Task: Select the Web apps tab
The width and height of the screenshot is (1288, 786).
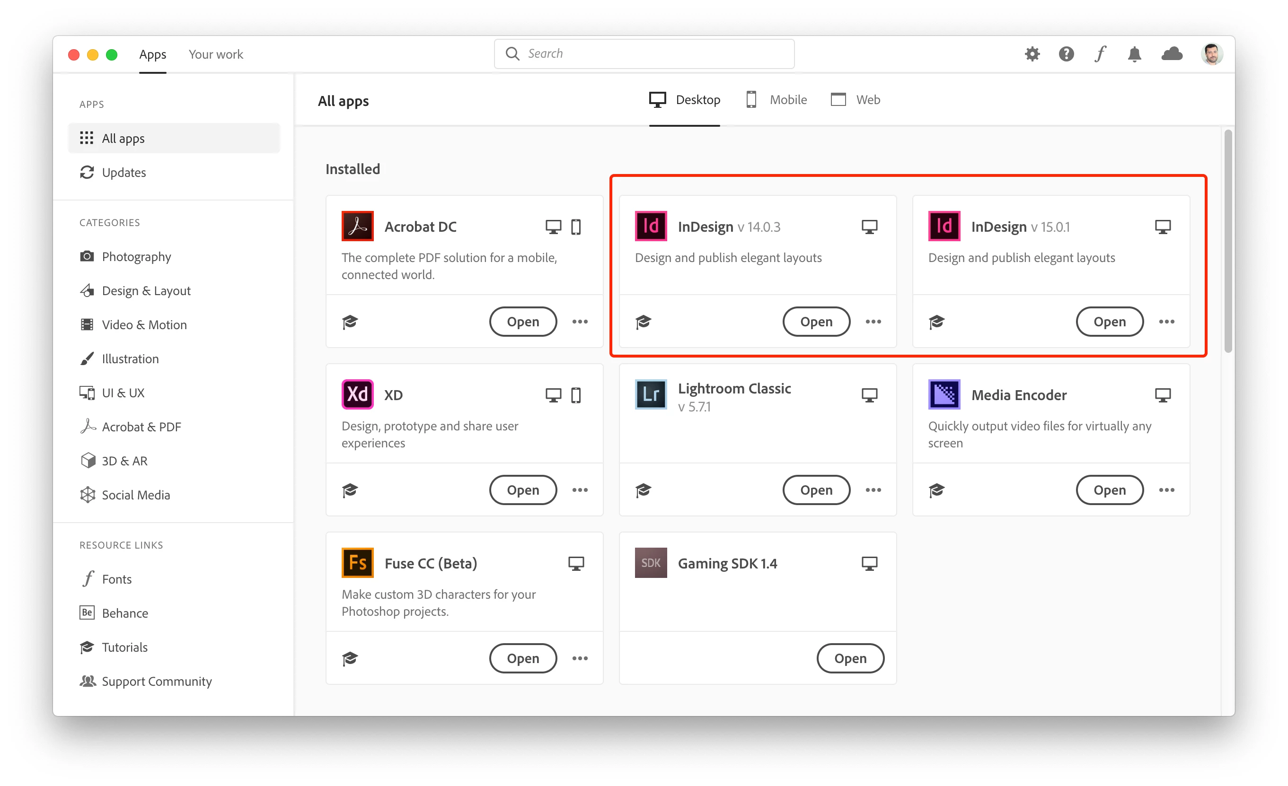Action: pos(856,99)
